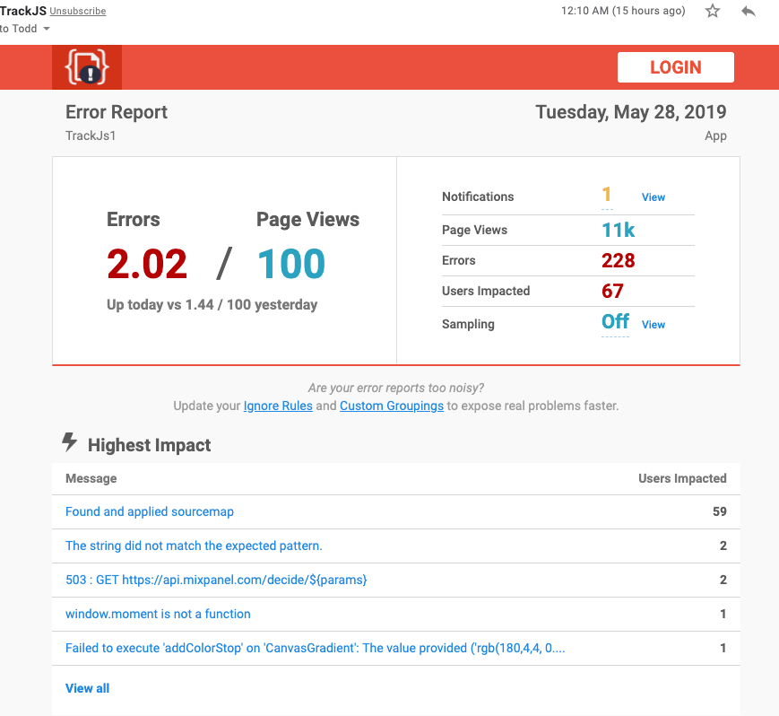Open View link beside Sampling
Screen dimensions: 779x716
tap(653, 325)
